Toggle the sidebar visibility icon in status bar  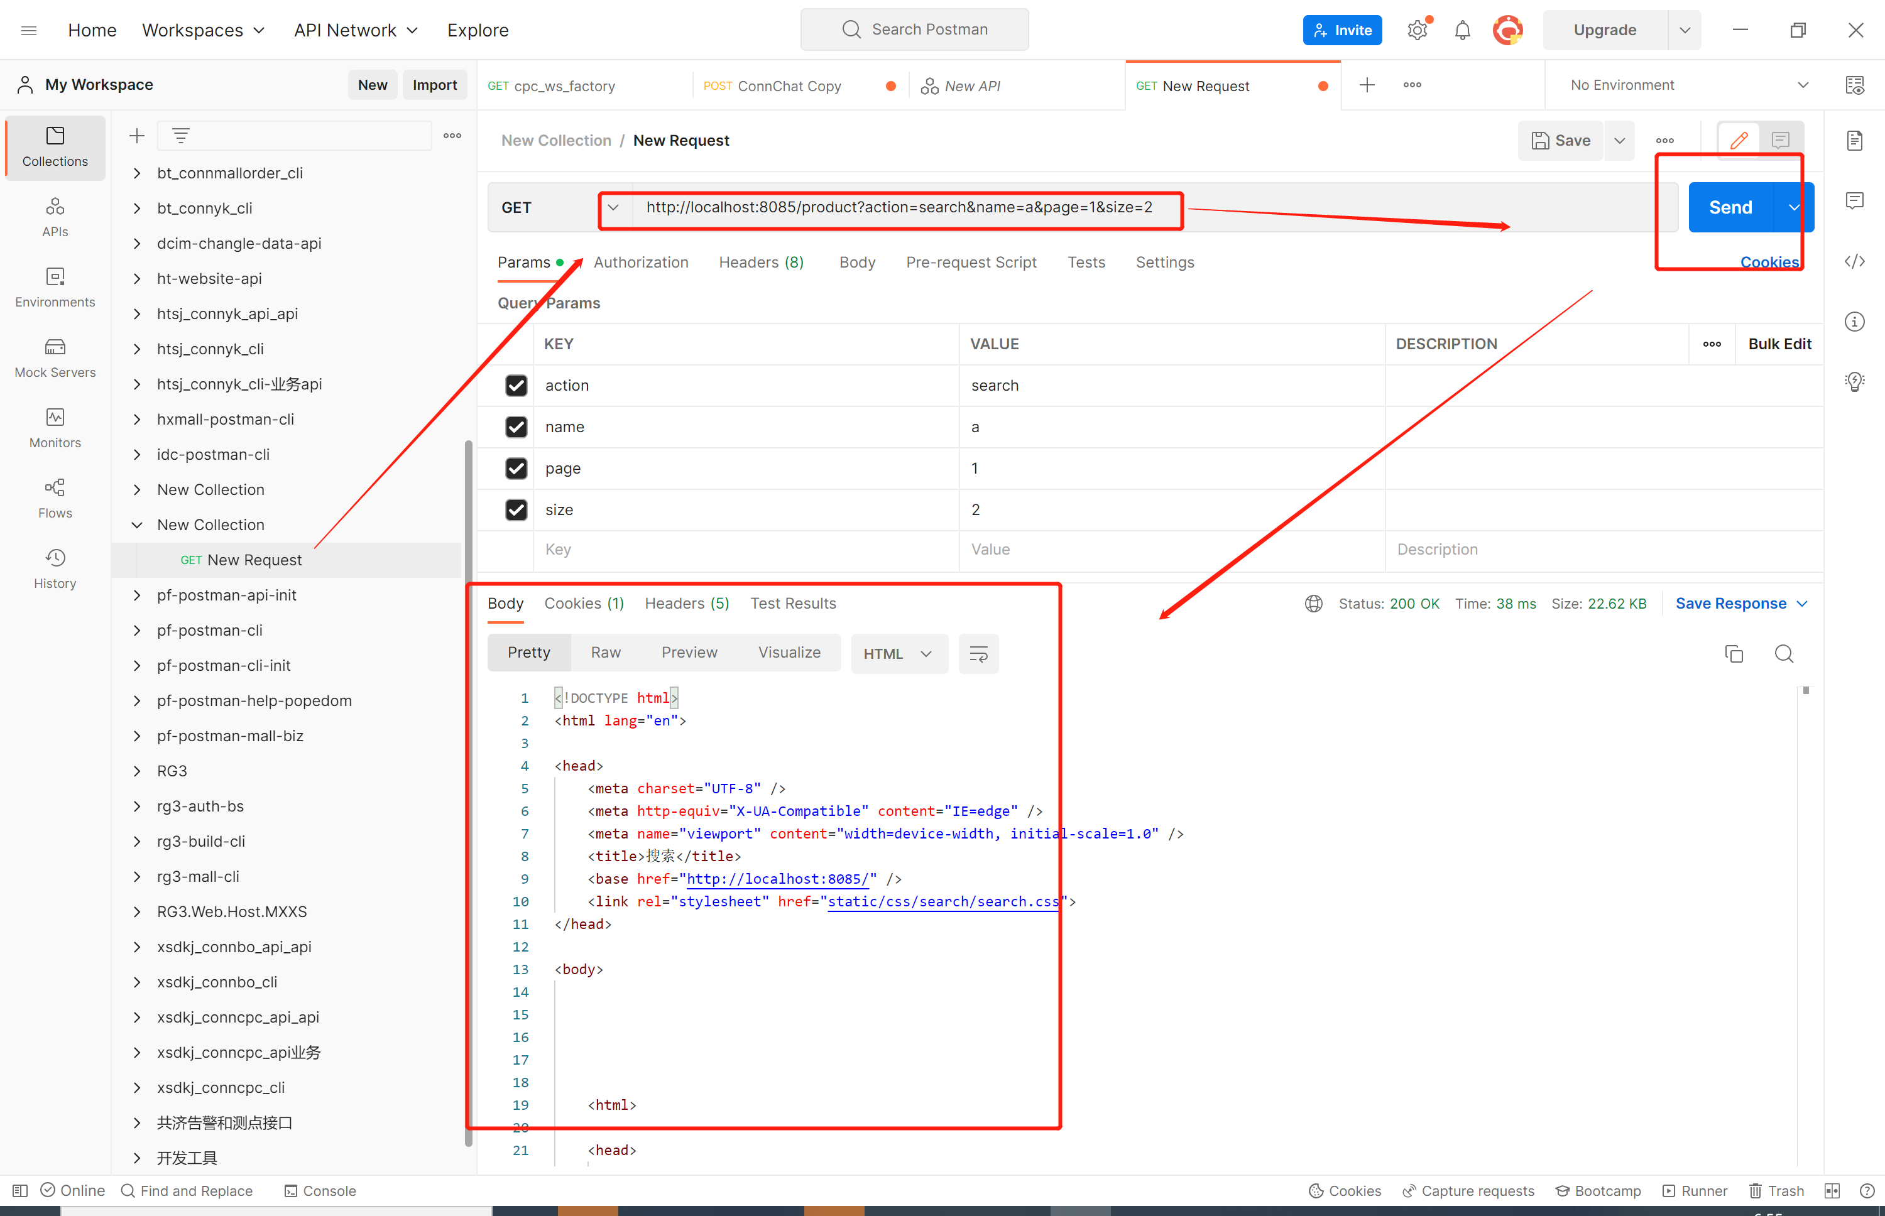click(21, 1191)
